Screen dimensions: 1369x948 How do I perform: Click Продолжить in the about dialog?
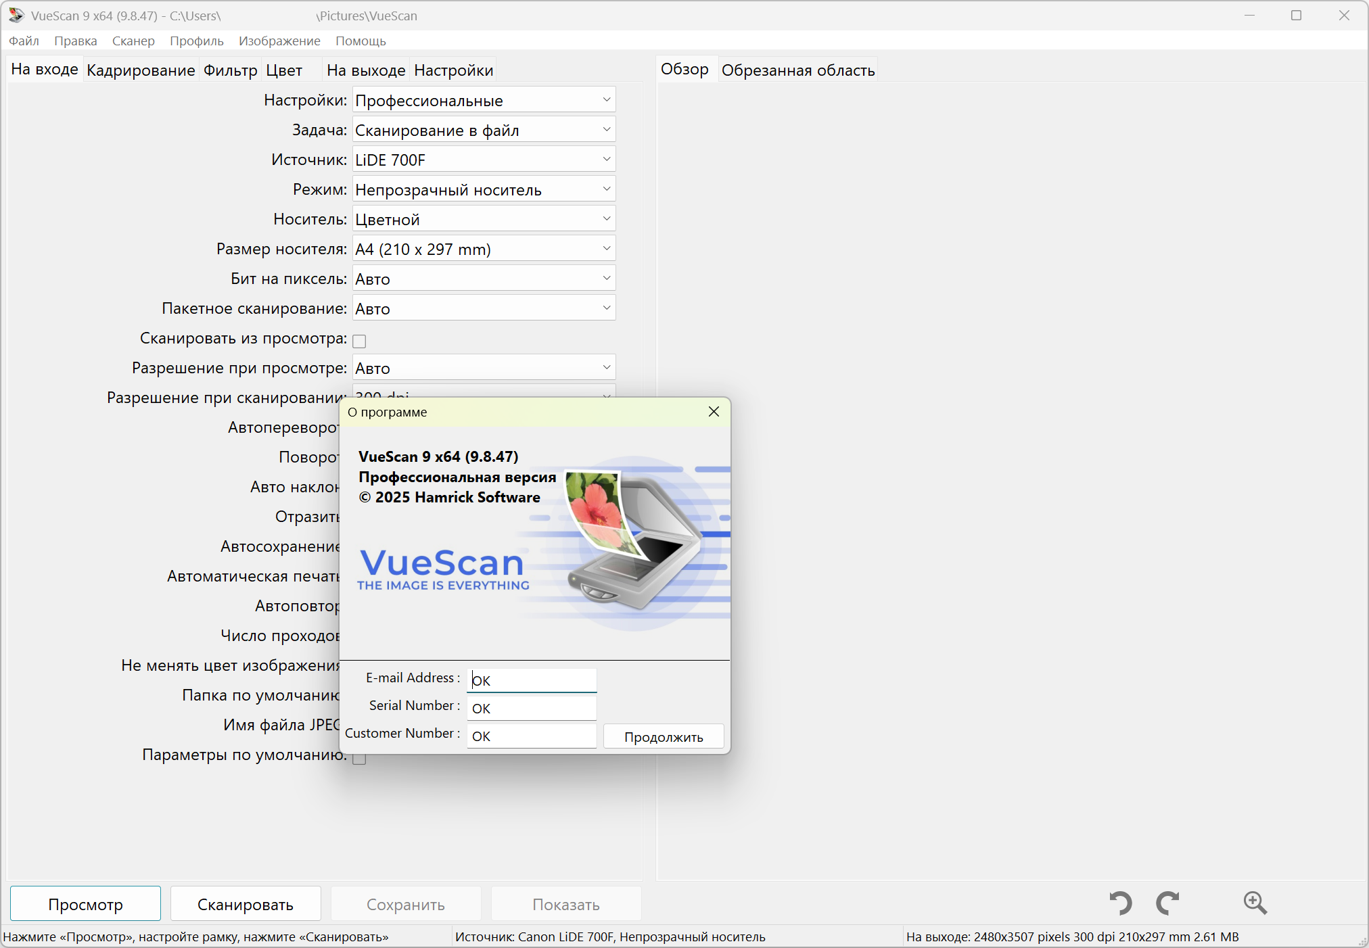pos(664,736)
